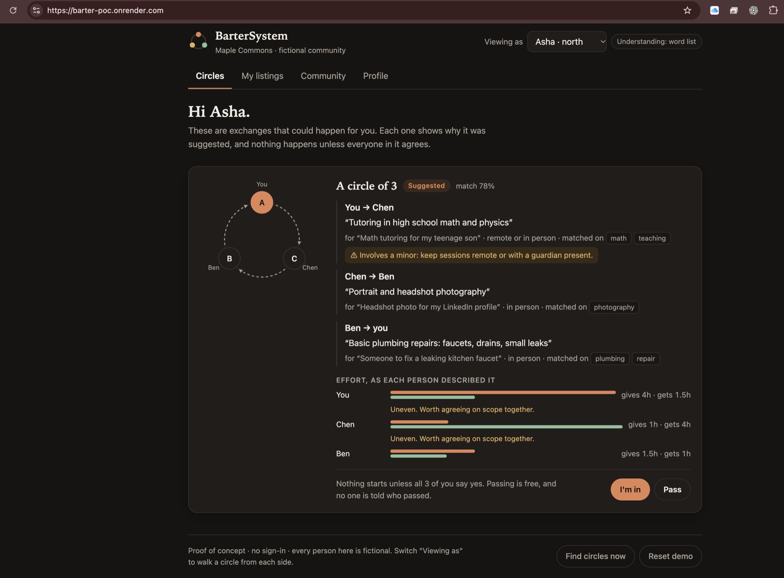Open the extensions puzzle-piece menu
784x578 pixels.
point(773,10)
